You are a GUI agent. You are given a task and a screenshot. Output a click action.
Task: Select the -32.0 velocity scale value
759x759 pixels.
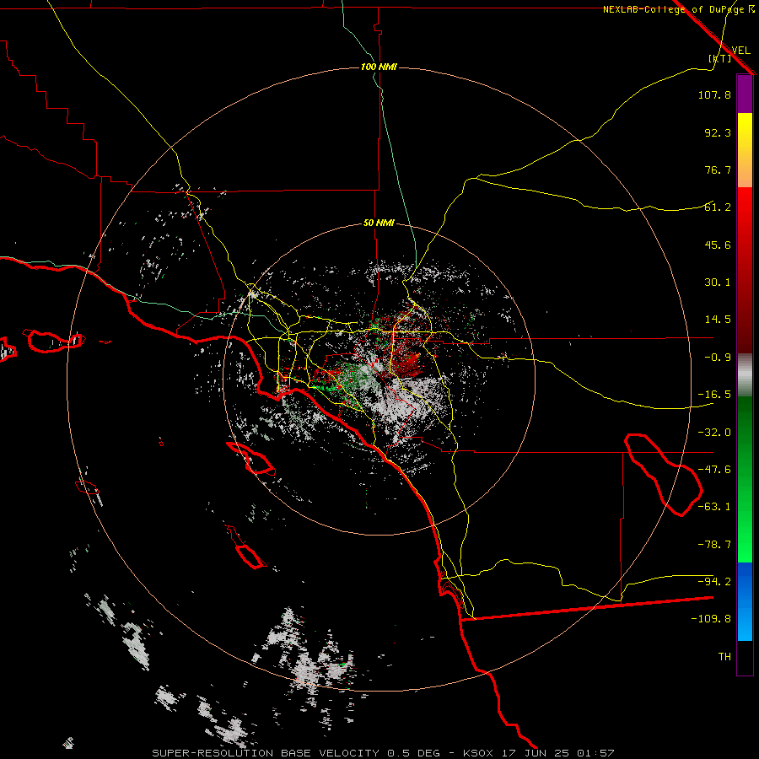(x=714, y=433)
